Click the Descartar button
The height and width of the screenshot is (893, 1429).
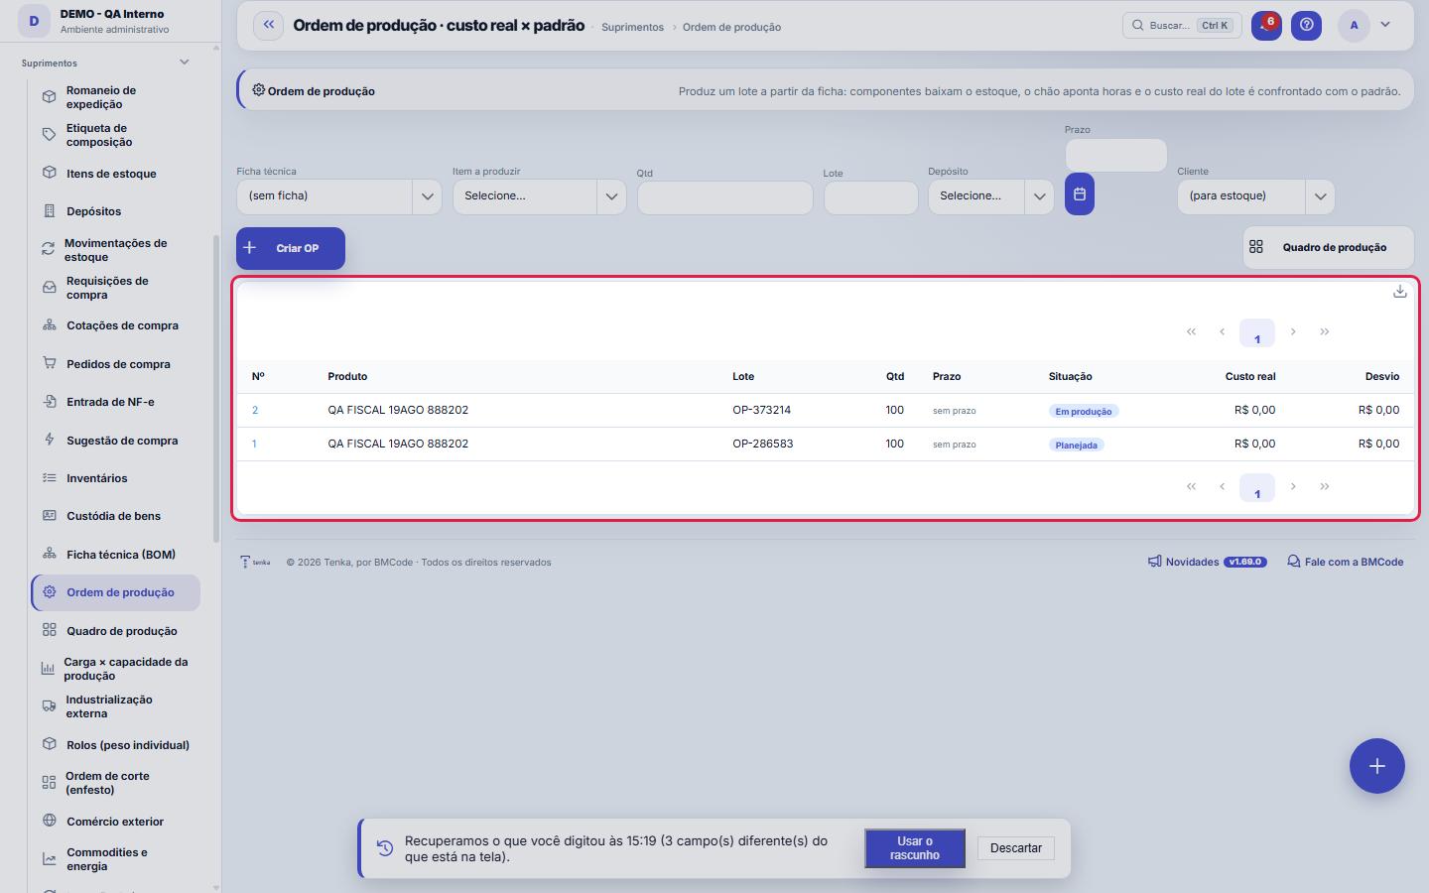[1016, 848]
